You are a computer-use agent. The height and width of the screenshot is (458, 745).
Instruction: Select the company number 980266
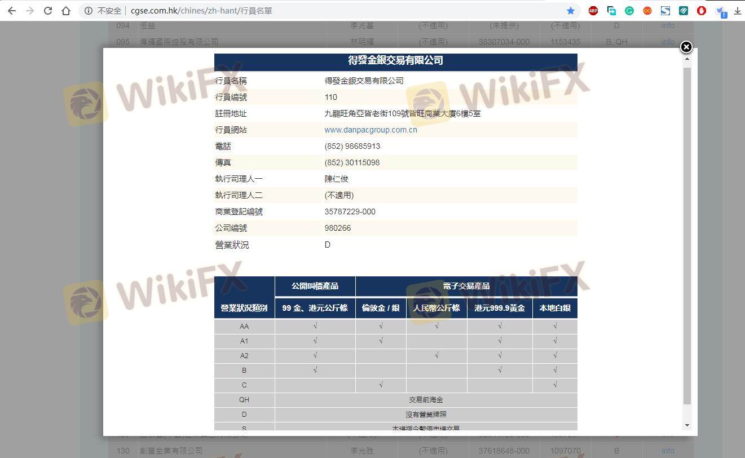point(337,228)
